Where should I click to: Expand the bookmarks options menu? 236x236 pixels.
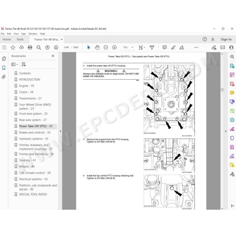point(14,64)
